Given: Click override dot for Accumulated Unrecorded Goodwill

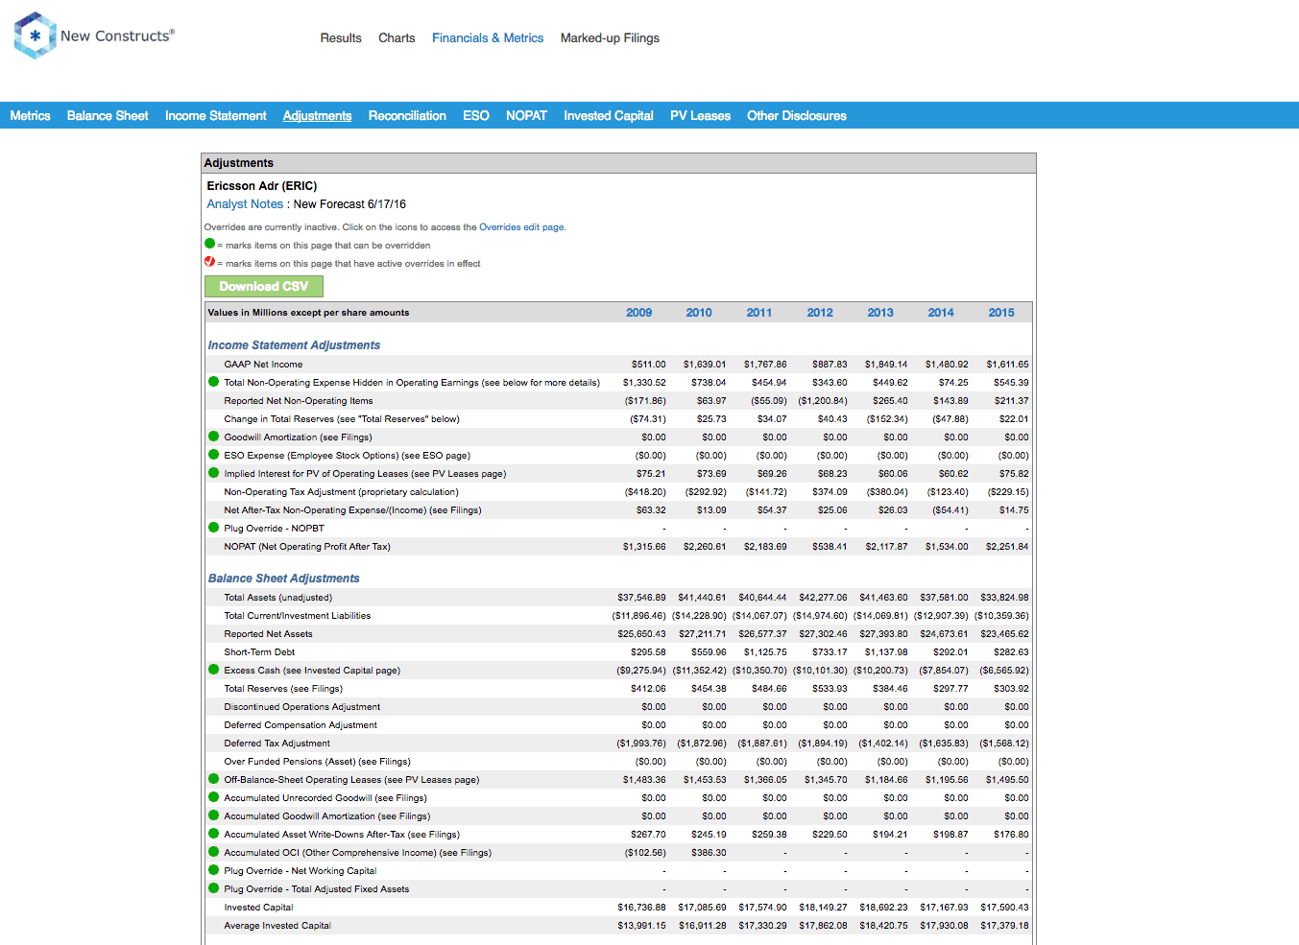Looking at the screenshot, I should pyautogui.click(x=214, y=797).
